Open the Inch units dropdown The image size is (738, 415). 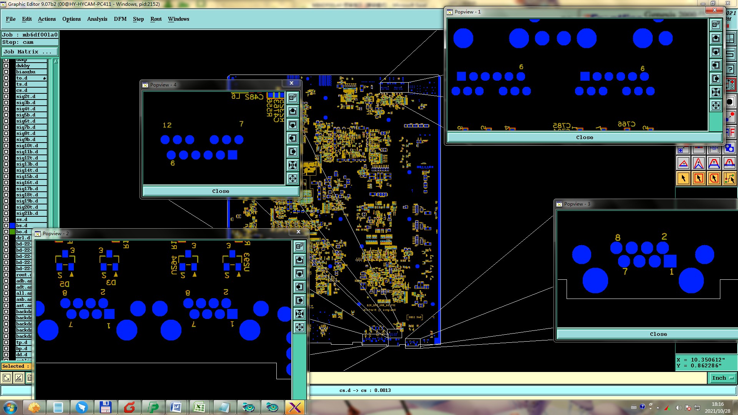[x=722, y=378]
